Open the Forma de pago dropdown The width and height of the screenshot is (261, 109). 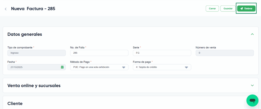pos(162,67)
